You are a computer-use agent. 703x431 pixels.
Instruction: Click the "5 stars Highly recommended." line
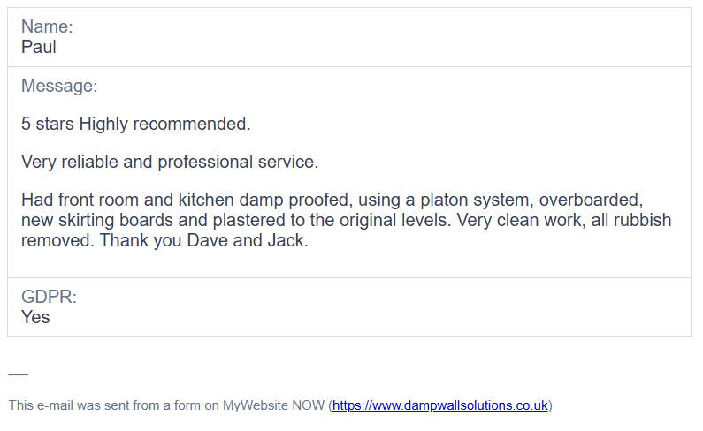tap(136, 125)
